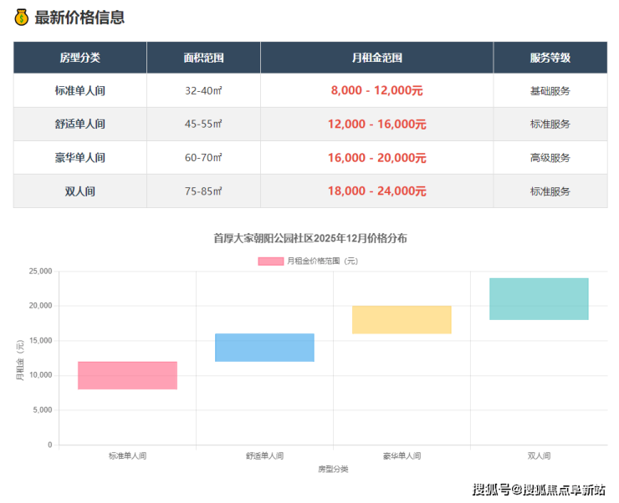
Task: Select the 标准单人间 table row name
Action: tap(79, 90)
